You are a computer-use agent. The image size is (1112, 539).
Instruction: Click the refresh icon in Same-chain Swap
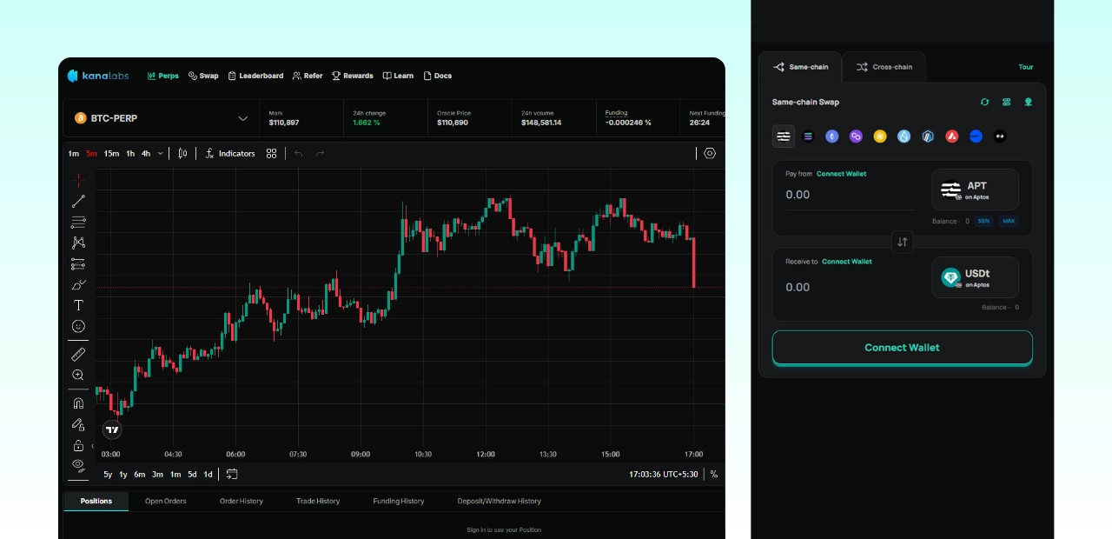pos(984,102)
